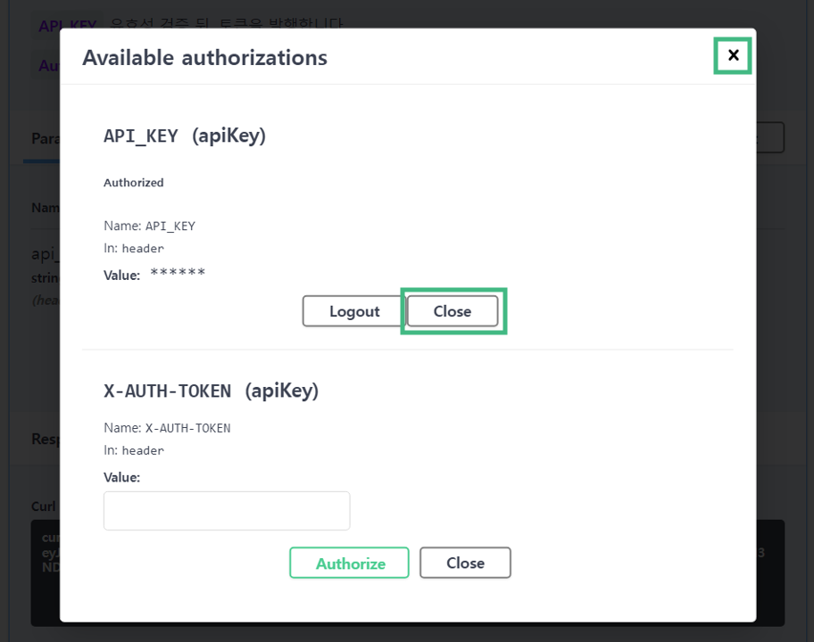Click the X-AUTH-TOKEN (apiKey) section heading
The width and height of the screenshot is (814, 642).
pyautogui.click(x=211, y=391)
